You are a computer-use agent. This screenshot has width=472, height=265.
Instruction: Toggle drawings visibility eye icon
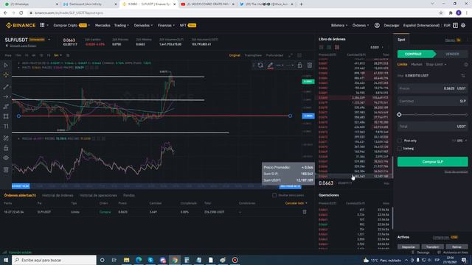(x=6, y=158)
